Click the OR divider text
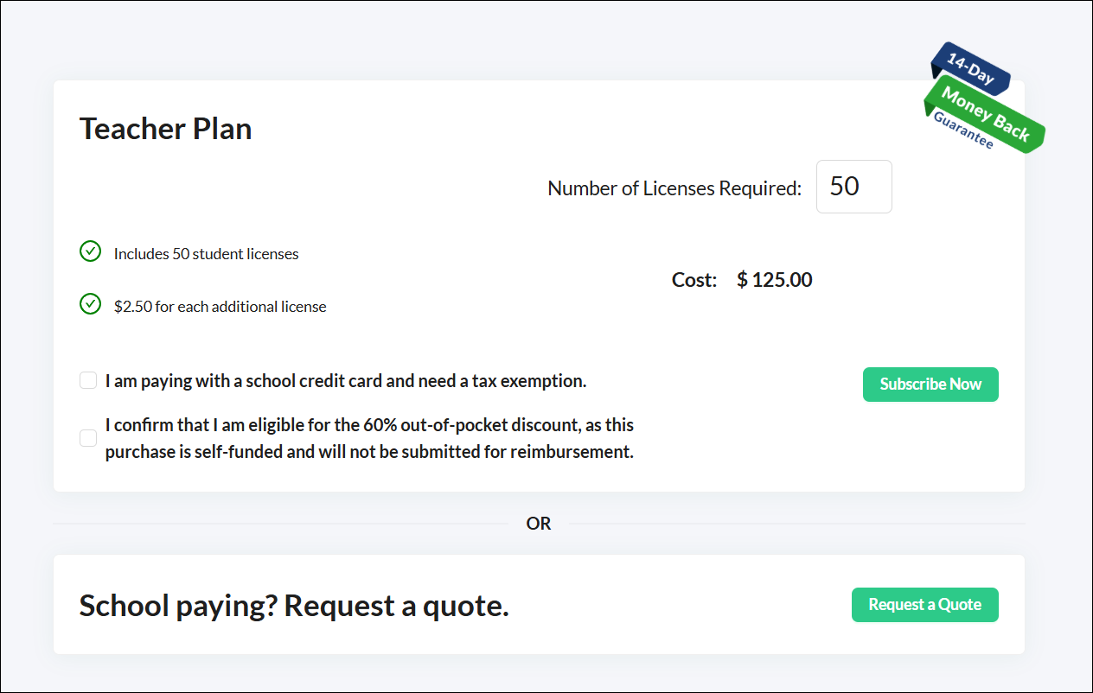Image resolution: width=1093 pixels, height=693 pixels. coord(539,524)
